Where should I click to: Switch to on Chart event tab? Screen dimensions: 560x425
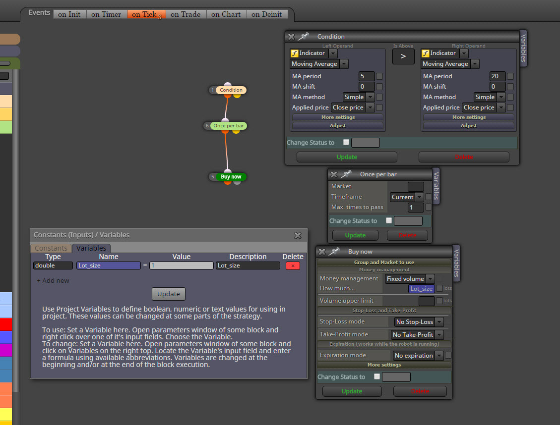click(226, 14)
